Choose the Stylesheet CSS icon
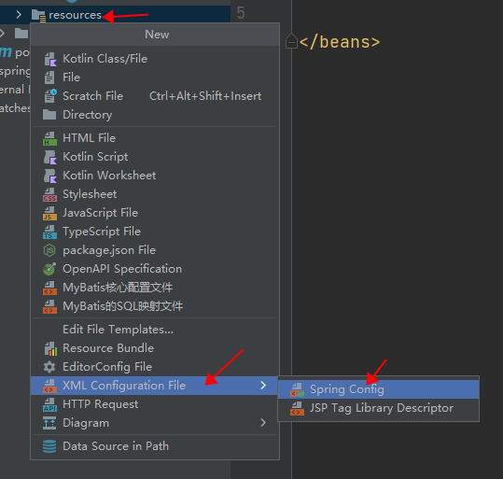Screen dimensions: 503x479 pos(49,194)
